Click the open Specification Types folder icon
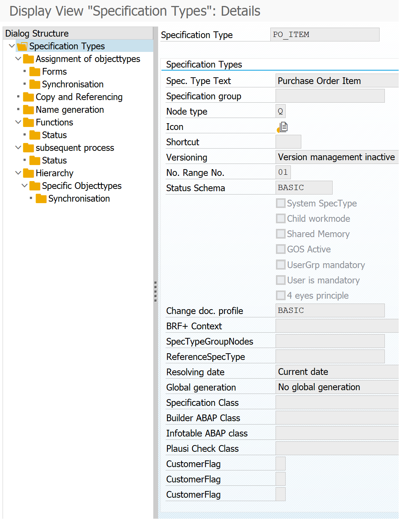399x519 pixels. pos(22,46)
